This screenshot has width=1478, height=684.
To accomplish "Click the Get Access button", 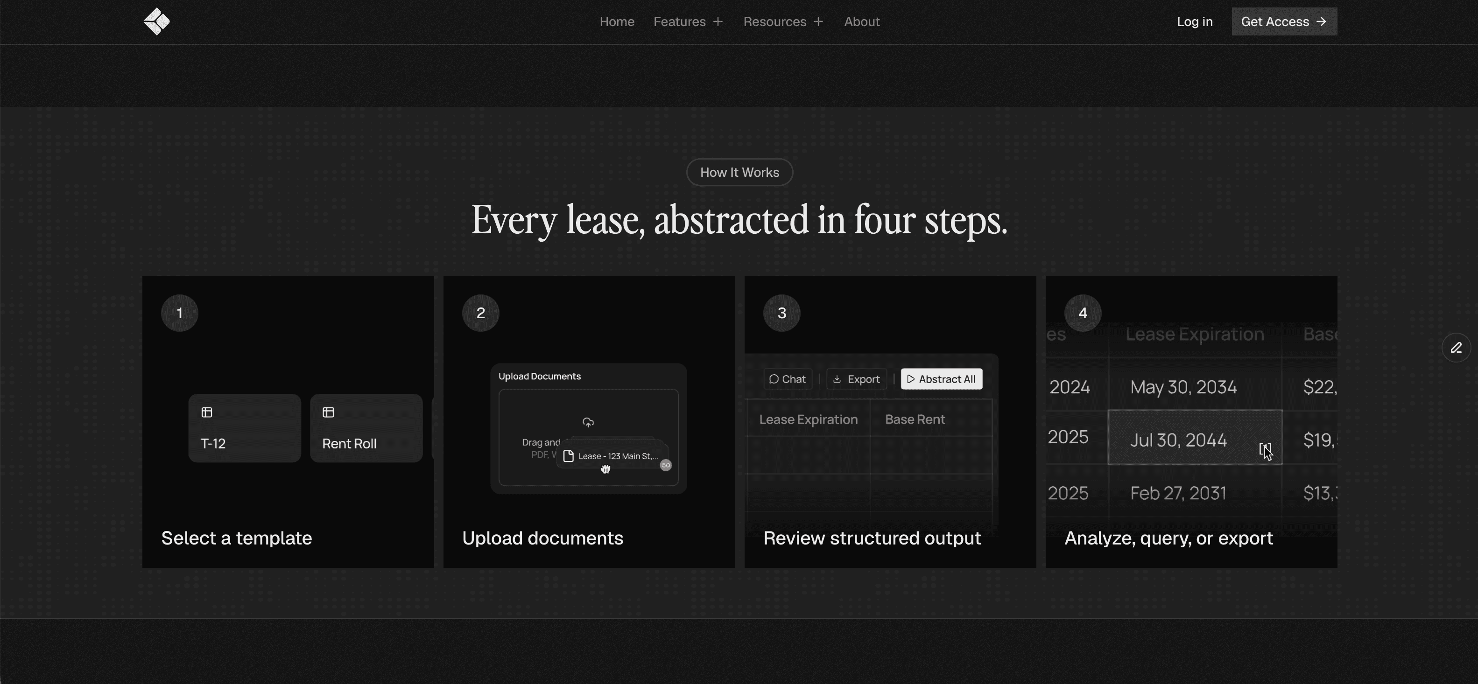I will [x=1284, y=22].
